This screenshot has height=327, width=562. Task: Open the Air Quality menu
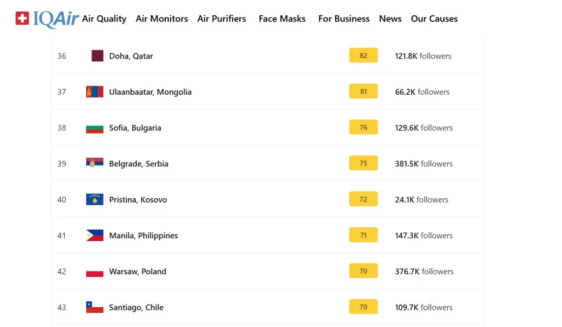tap(104, 19)
